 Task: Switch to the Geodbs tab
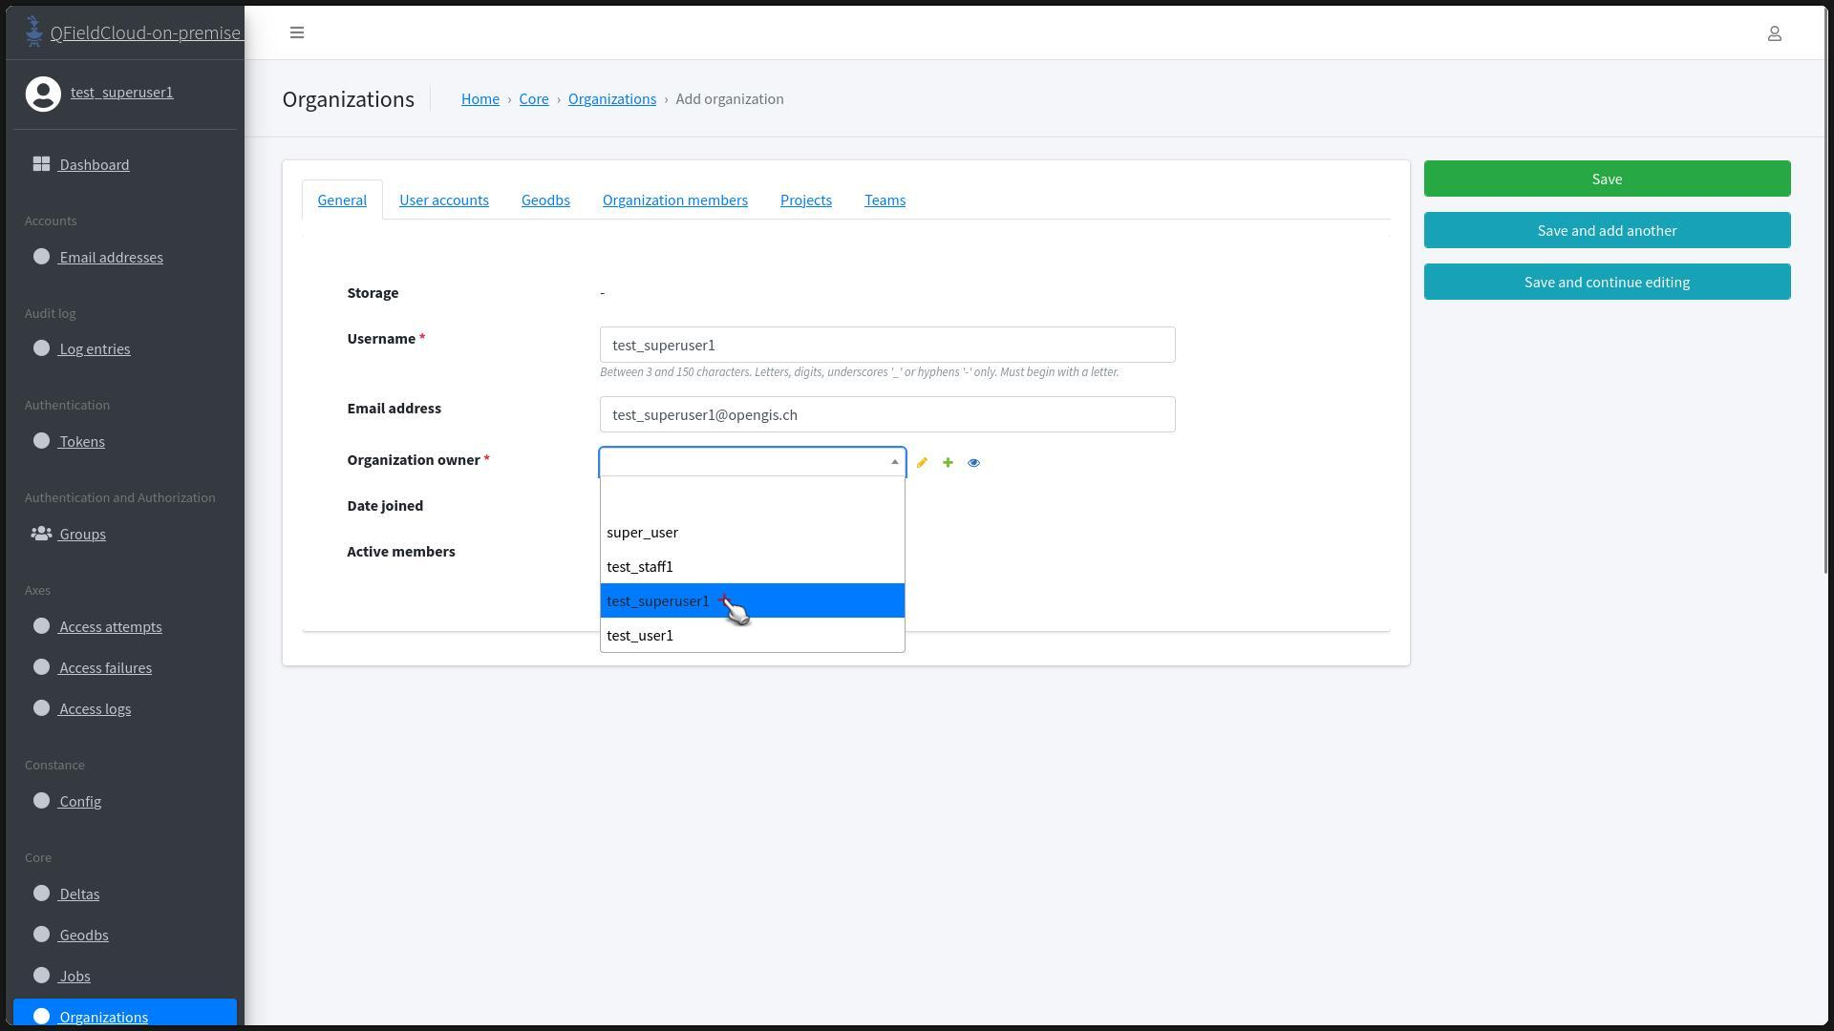[x=545, y=200]
